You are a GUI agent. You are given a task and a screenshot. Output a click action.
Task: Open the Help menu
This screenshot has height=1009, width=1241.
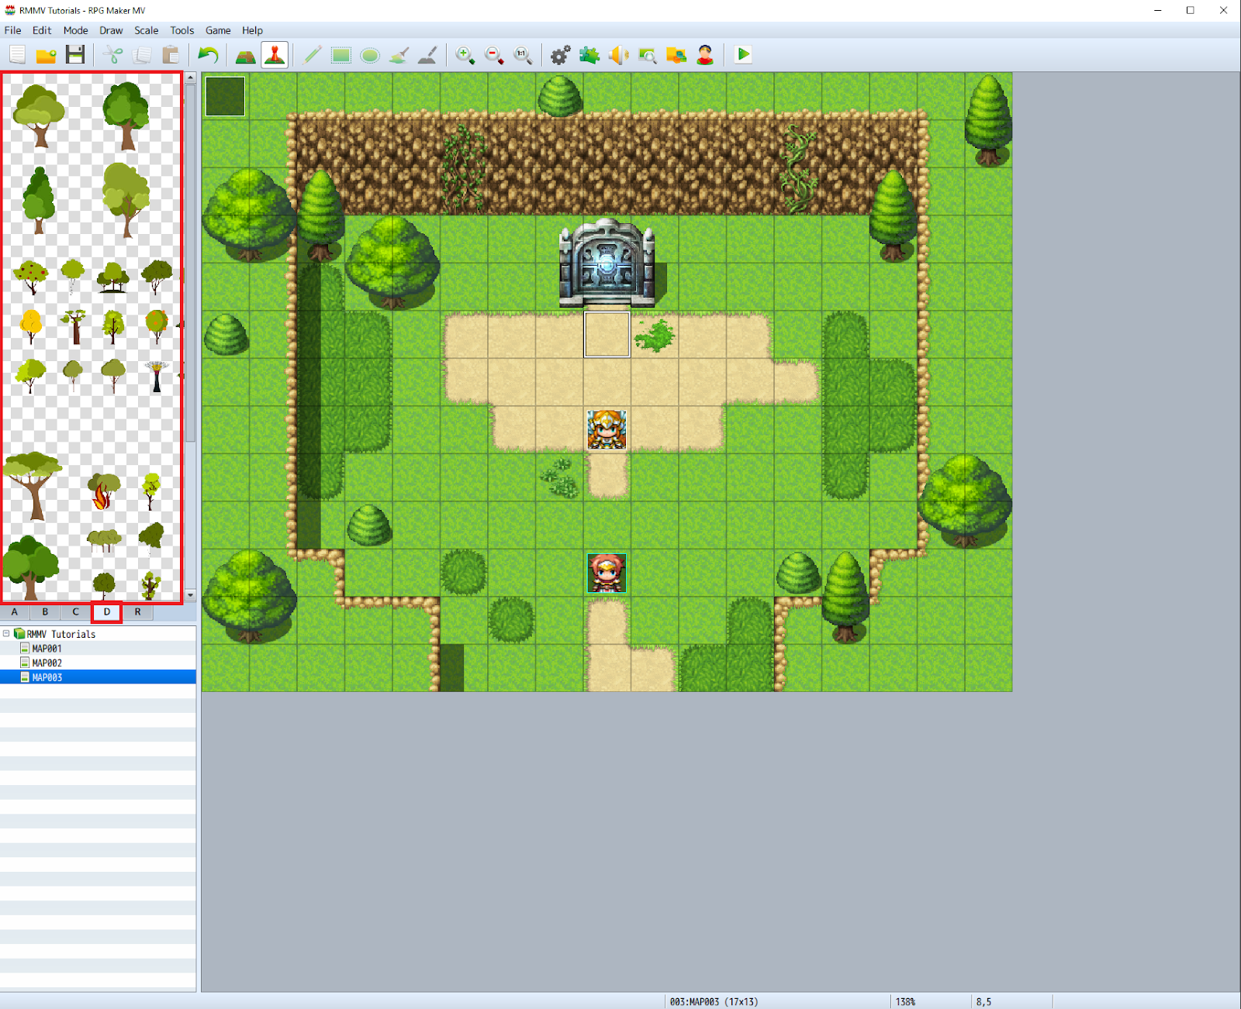tap(252, 30)
